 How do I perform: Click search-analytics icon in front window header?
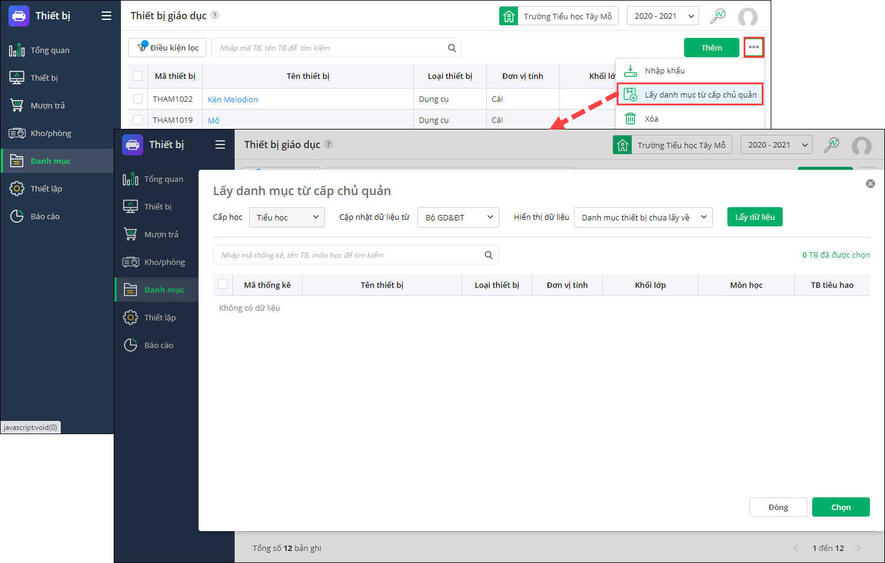click(831, 145)
